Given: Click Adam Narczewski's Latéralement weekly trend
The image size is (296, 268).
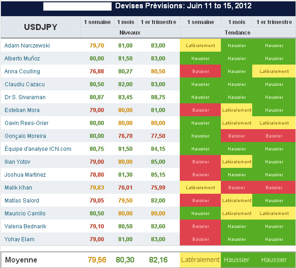Looking at the screenshot, I should pos(200,45).
